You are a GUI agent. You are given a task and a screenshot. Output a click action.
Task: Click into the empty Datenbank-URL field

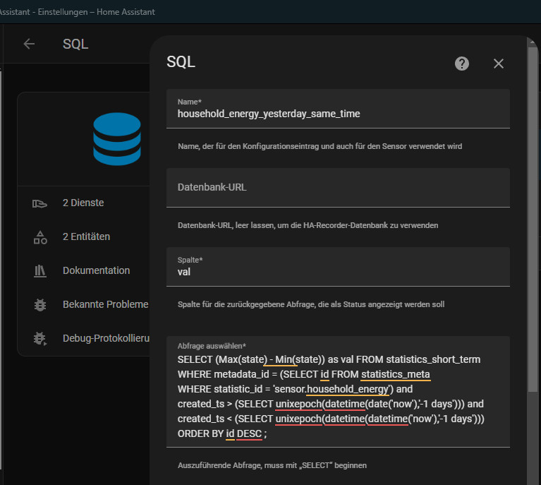pyautogui.click(x=338, y=188)
